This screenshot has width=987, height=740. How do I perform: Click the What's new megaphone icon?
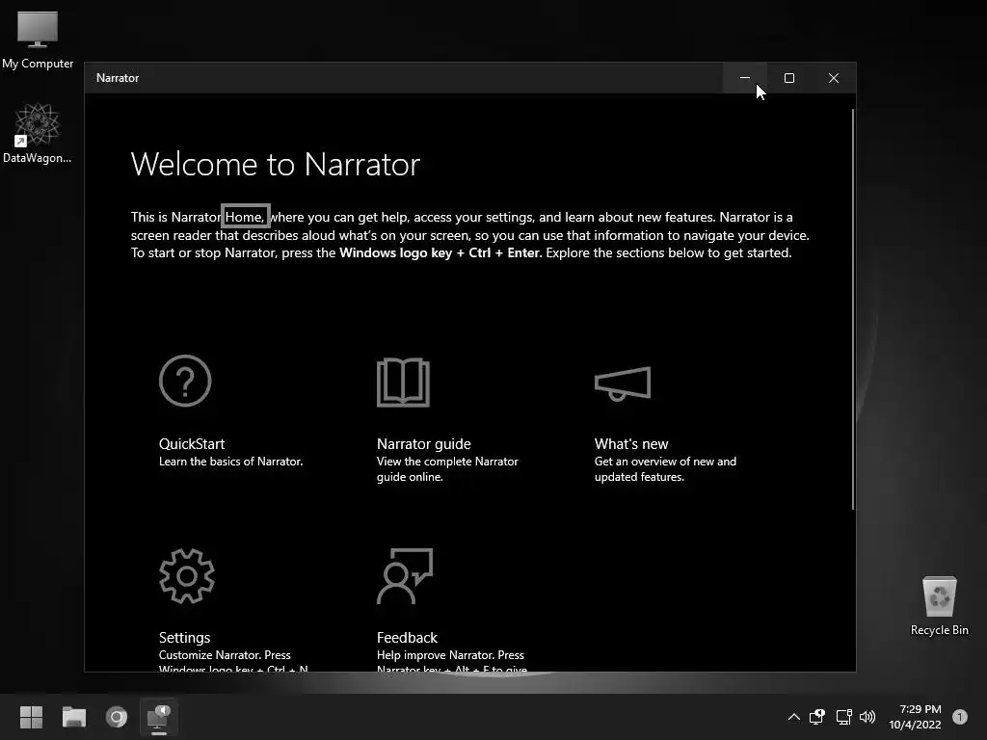click(x=622, y=383)
